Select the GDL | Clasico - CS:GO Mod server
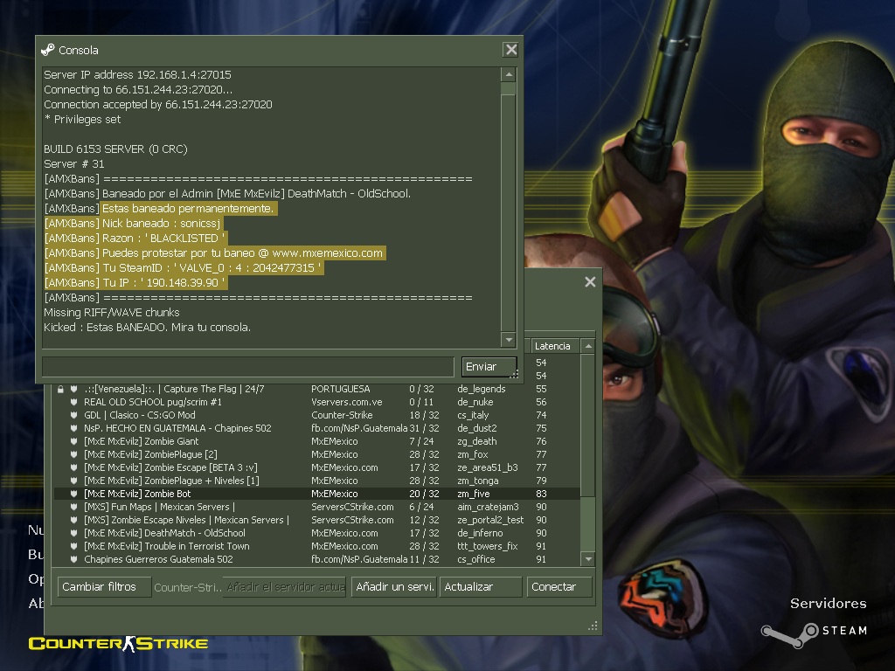The height and width of the screenshot is (671, 895). tap(316, 415)
